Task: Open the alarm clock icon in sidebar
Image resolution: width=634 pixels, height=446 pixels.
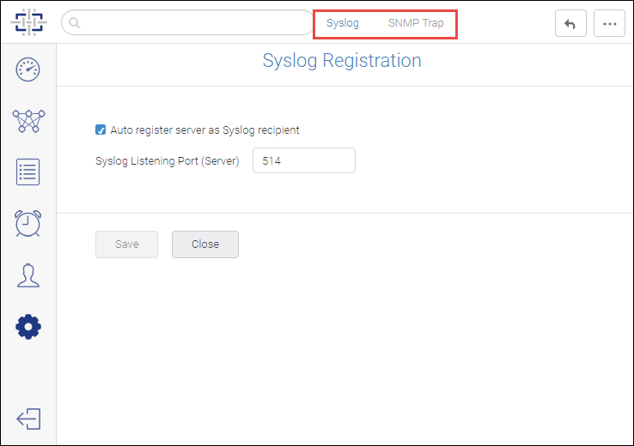Action: [x=27, y=223]
